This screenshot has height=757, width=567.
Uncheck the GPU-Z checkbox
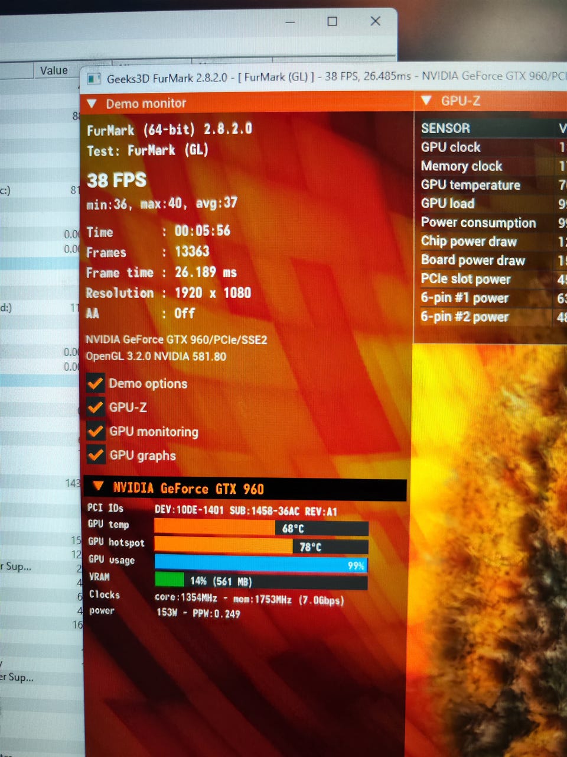point(95,407)
